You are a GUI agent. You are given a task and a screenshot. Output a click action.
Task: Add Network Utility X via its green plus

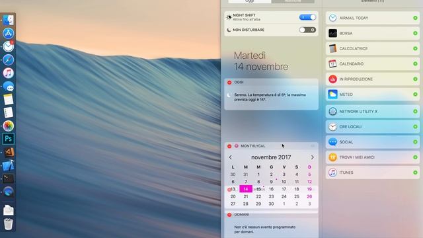pos(415,111)
